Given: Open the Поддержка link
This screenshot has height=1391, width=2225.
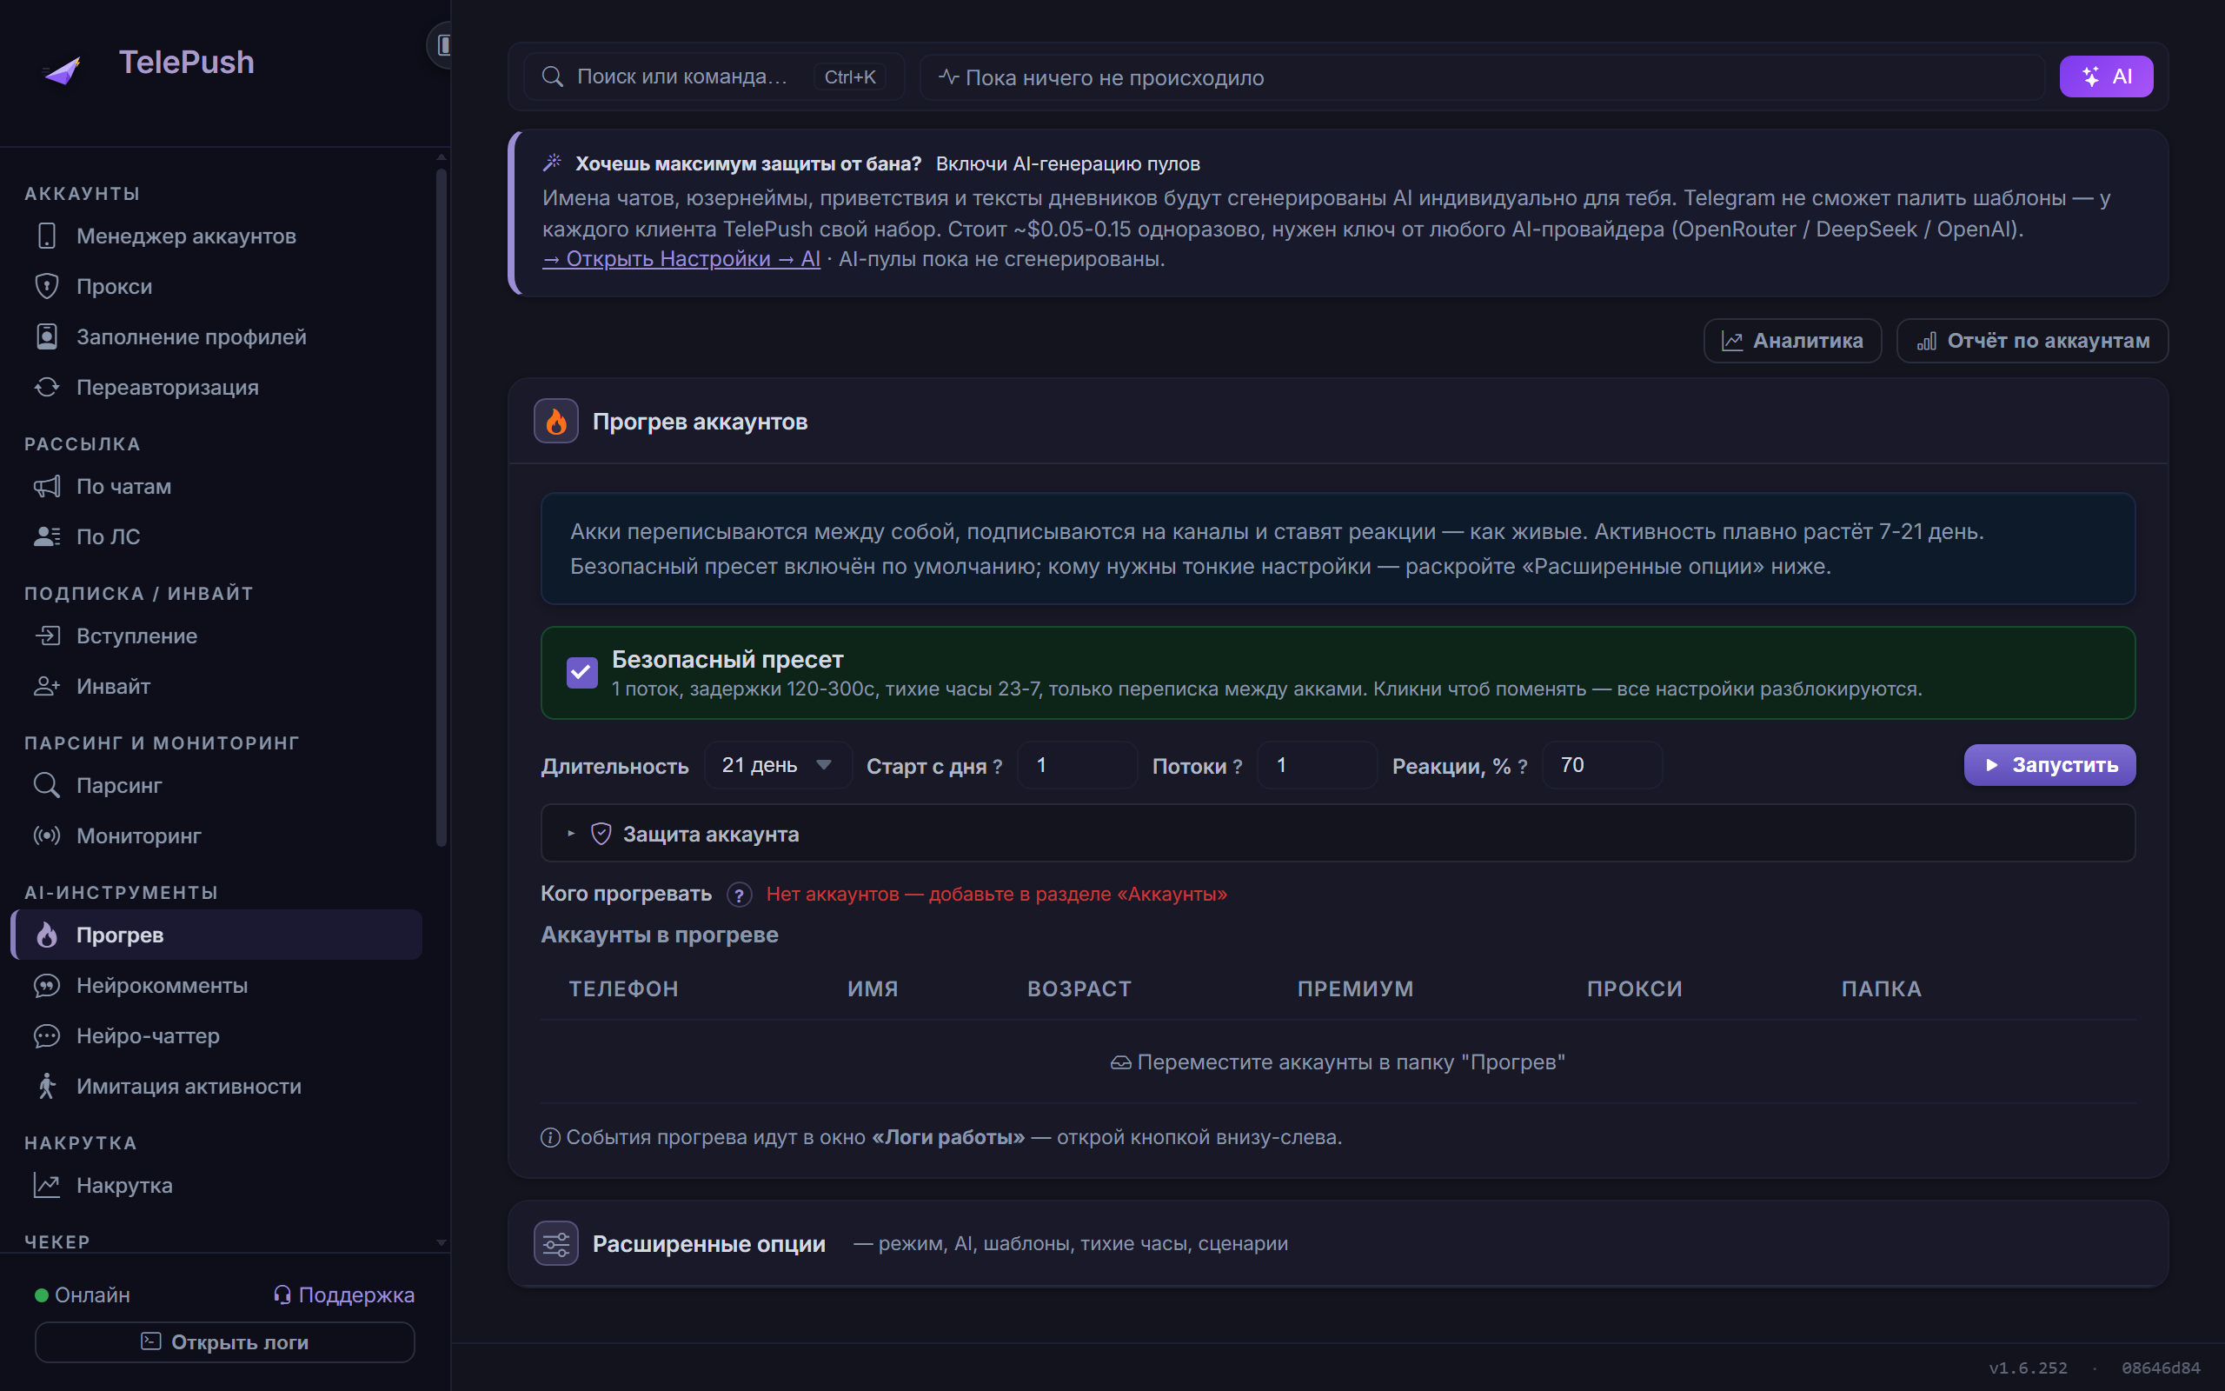Looking at the screenshot, I should coord(344,1294).
